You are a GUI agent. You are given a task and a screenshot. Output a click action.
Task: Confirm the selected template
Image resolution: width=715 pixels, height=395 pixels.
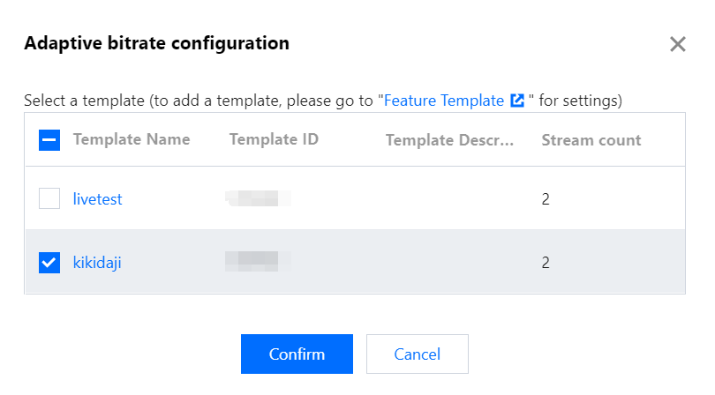click(297, 354)
